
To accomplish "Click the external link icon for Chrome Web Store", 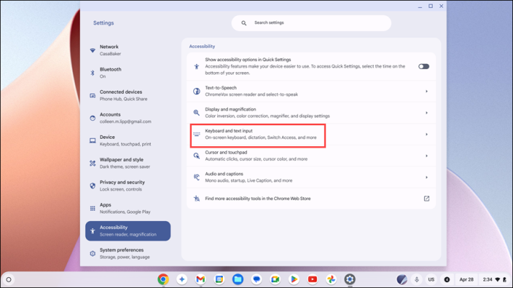I will pyautogui.click(x=426, y=199).
